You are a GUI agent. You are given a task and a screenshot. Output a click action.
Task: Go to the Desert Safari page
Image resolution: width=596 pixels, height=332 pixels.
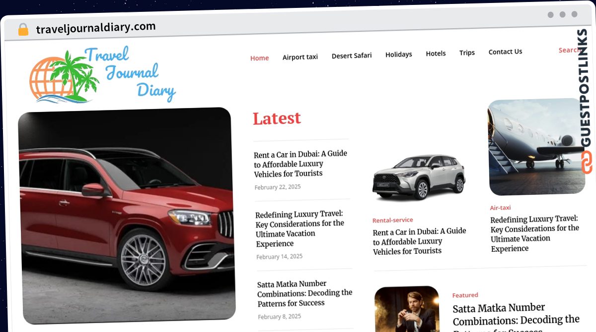tap(352, 55)
